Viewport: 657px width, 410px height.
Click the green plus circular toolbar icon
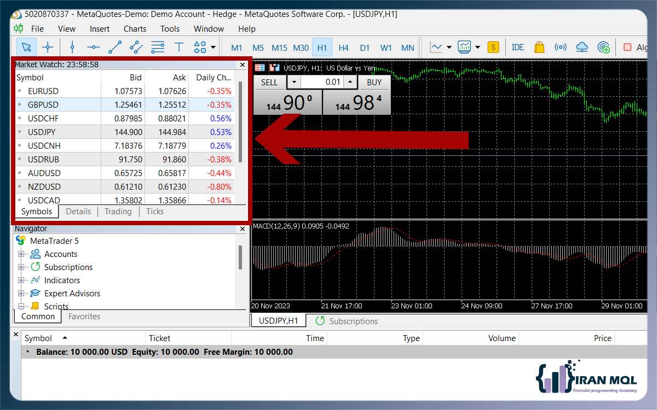603,48
